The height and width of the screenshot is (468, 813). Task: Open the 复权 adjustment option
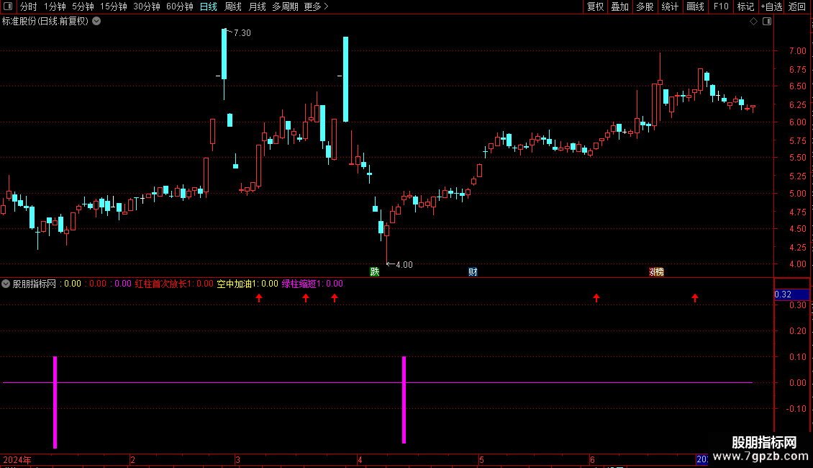[x=595, y=6]
